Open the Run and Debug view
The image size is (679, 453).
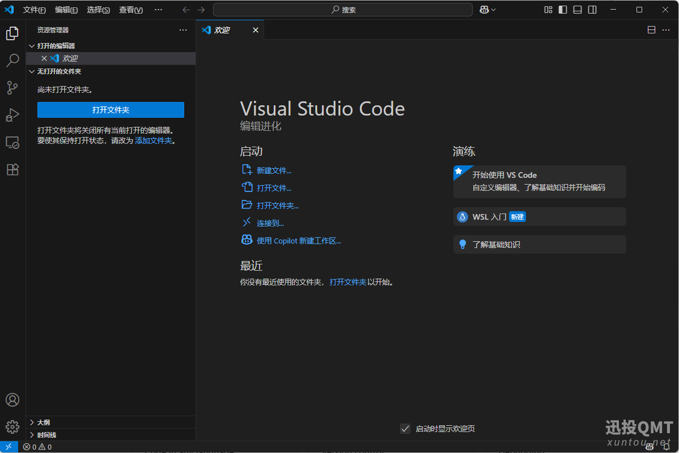click(x=12, y=115)
